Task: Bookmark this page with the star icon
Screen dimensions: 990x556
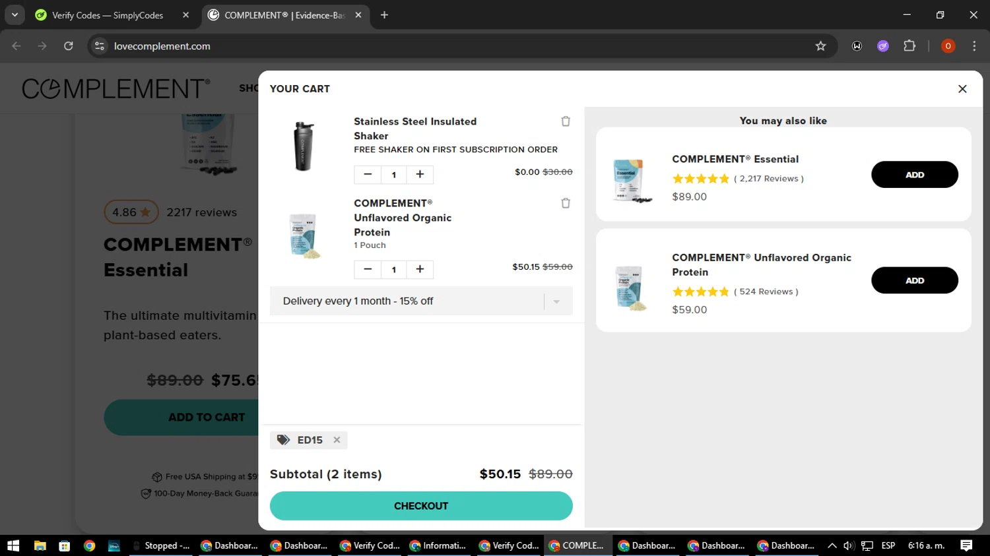Action: [x=820, y=46]
